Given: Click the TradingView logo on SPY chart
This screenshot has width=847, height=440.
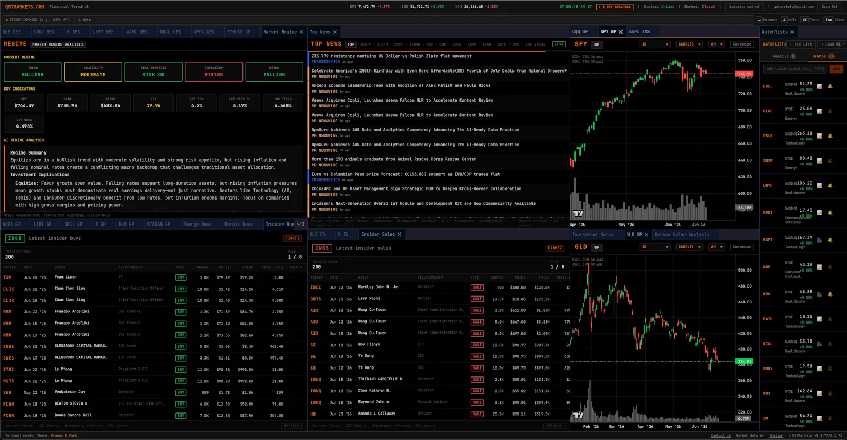Looking at the screenshot, I should point(579,213).
